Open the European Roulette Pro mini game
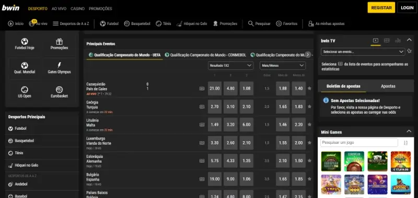 (x=331, y=162)
